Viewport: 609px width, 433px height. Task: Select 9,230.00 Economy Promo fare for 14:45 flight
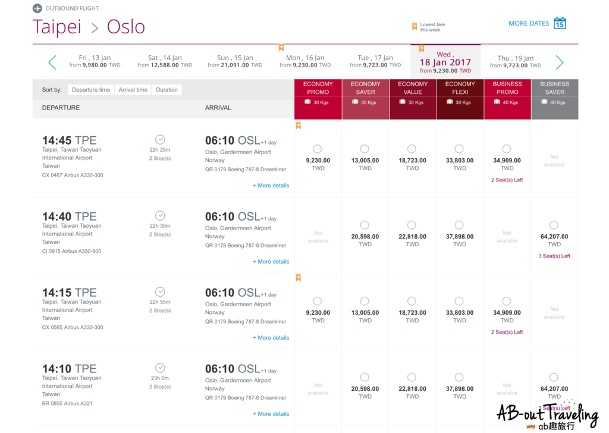[x=318, y=149]
